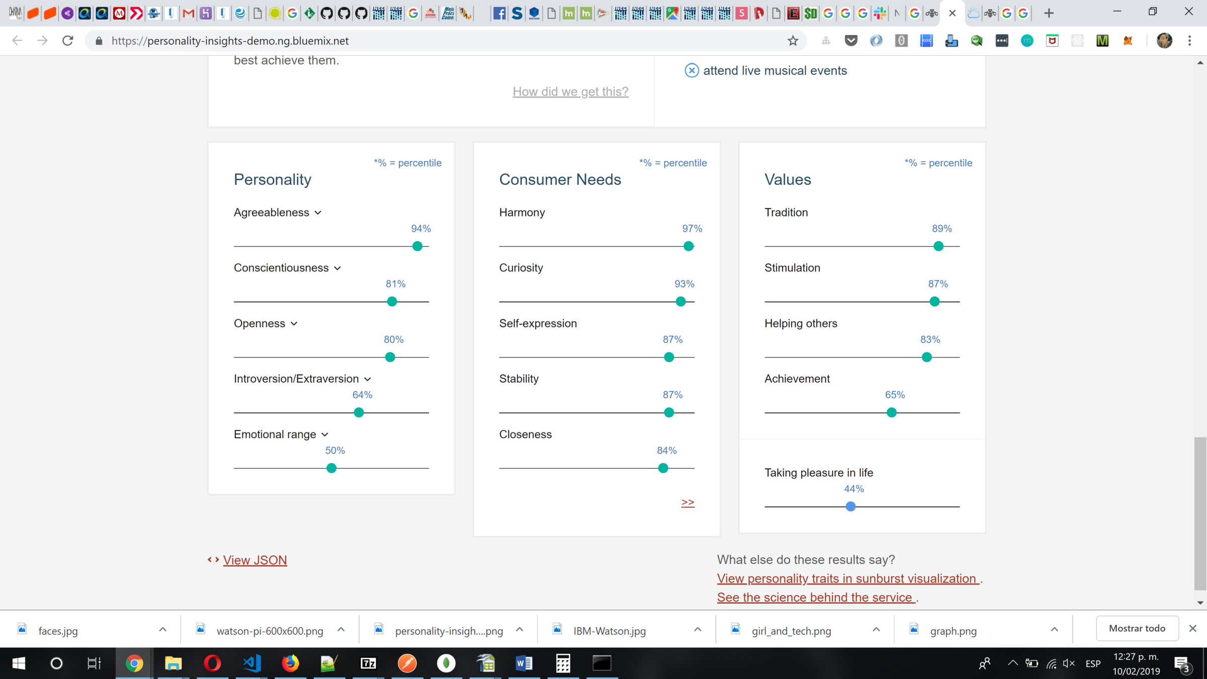
Task: Open Chrome menu three-dots icon
Action: pos(1190,41)
